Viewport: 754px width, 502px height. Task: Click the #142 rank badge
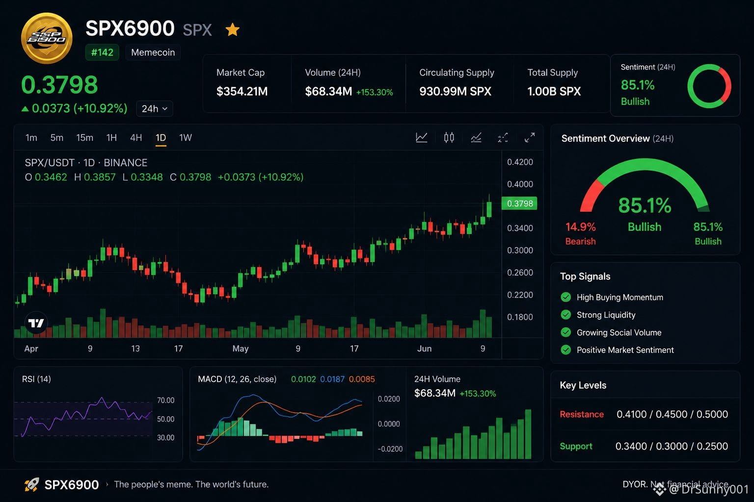tap(102, 52)
